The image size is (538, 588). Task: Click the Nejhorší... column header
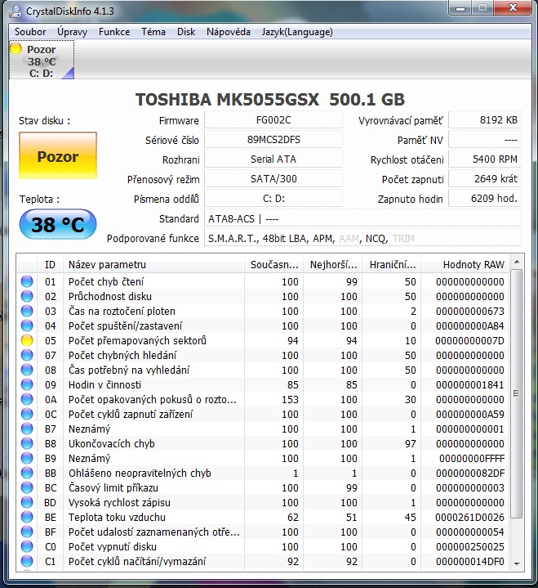click(333, 264)
